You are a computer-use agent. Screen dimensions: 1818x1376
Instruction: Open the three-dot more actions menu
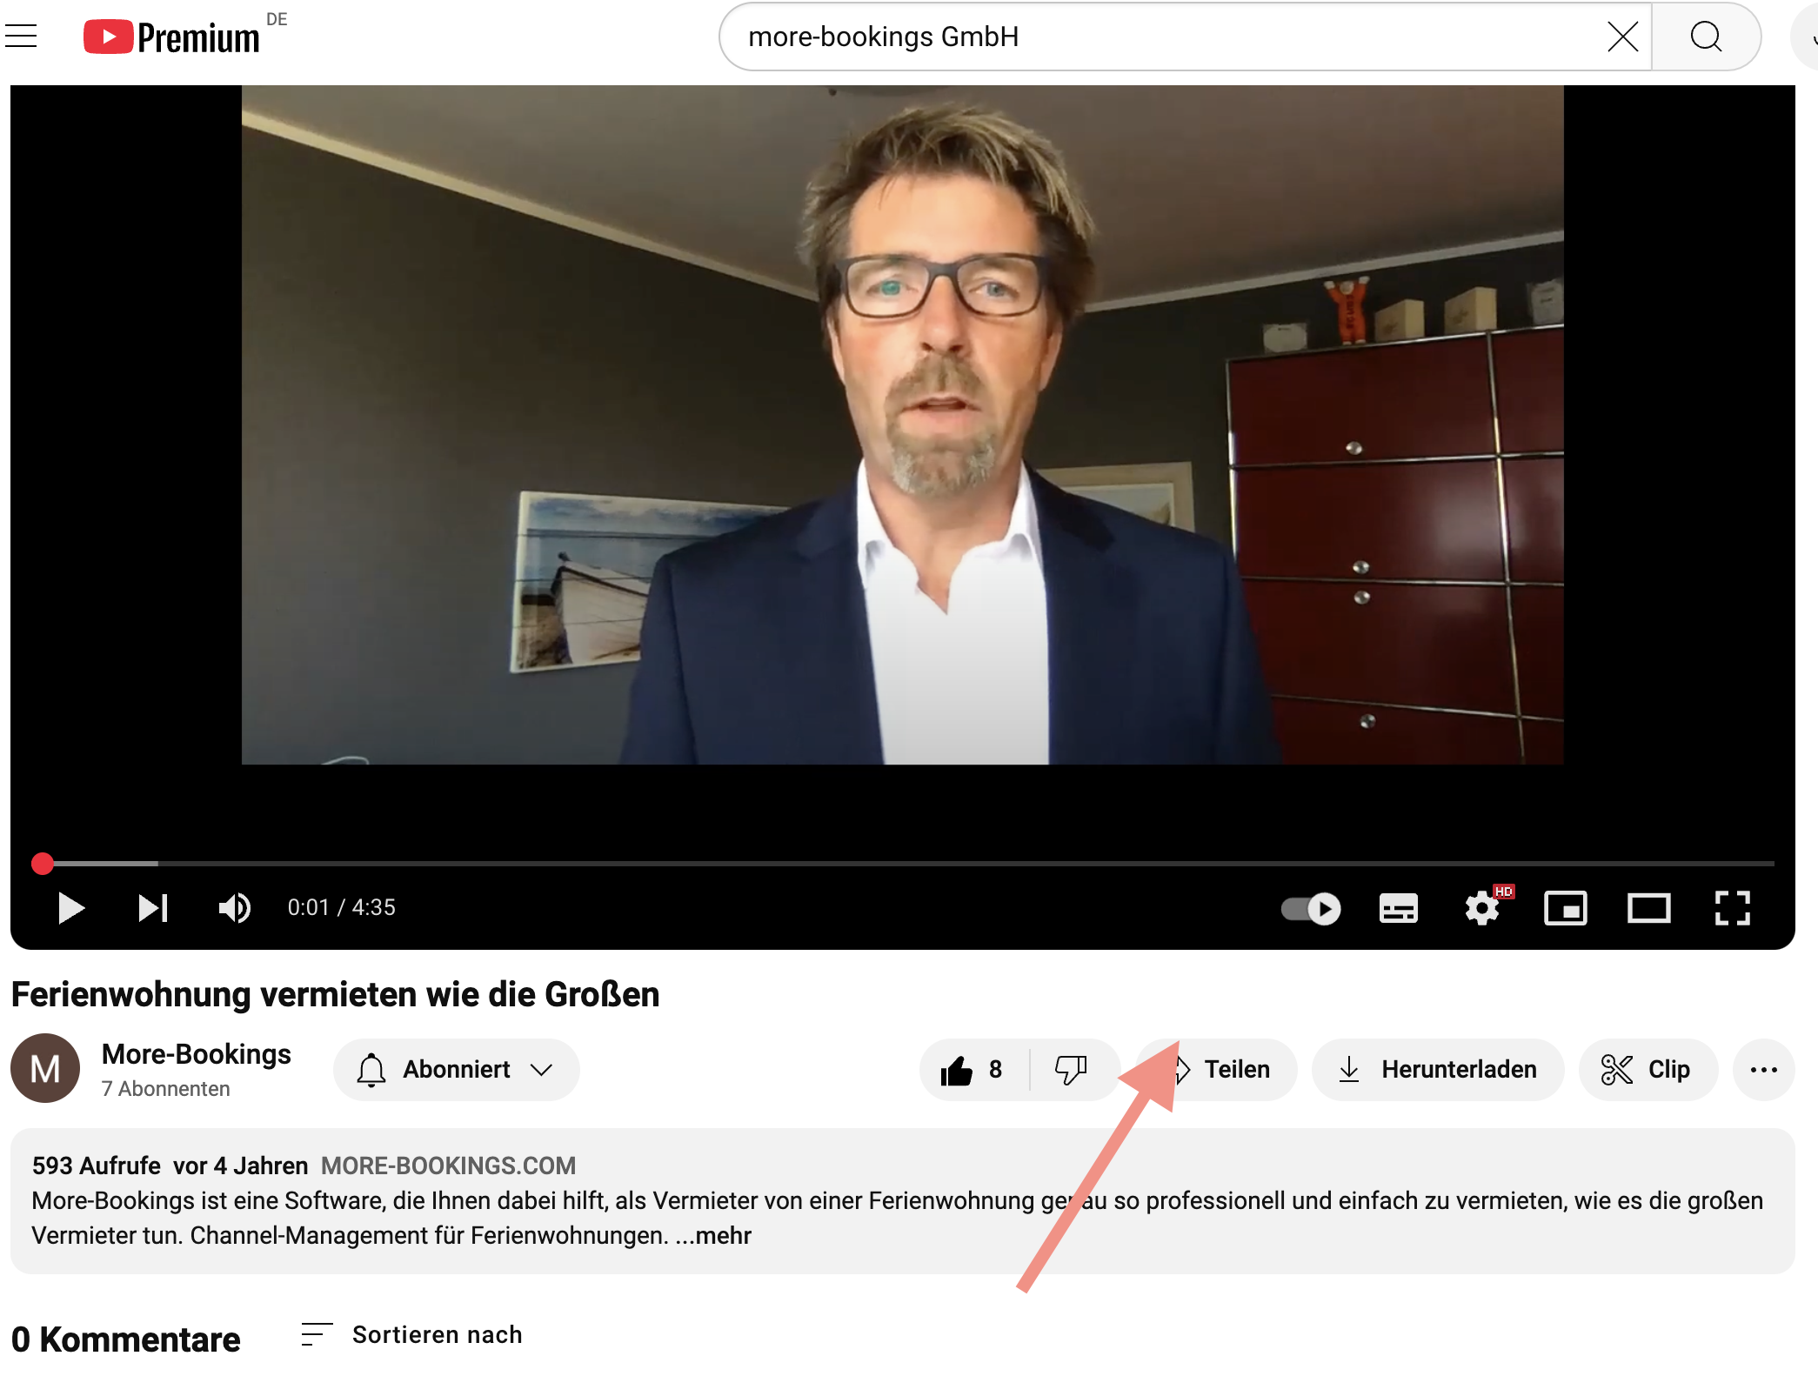(x=1763, y=1070)
